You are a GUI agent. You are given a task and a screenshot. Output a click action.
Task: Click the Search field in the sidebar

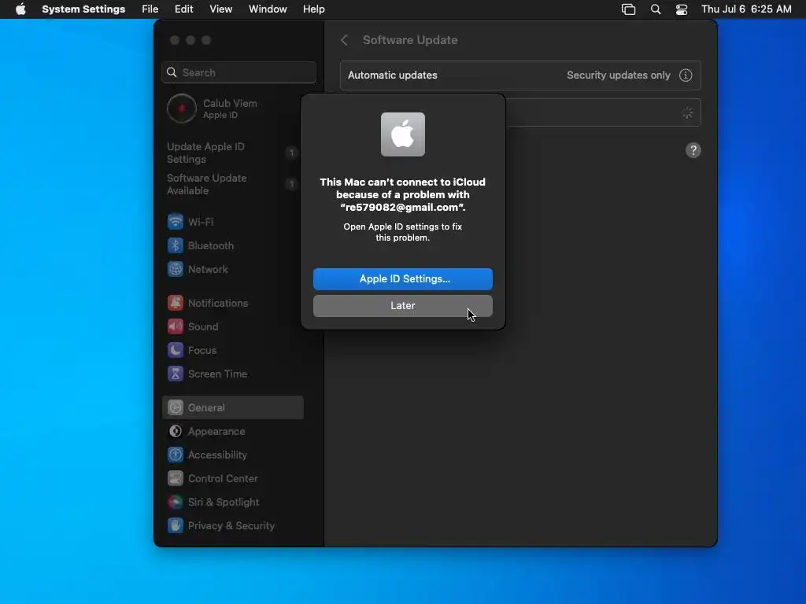tap(239, 72)
